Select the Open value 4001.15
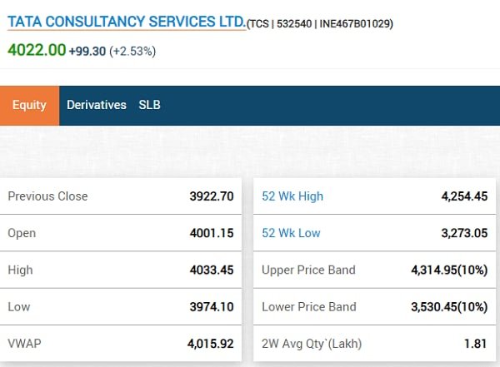 coord(212,233)
